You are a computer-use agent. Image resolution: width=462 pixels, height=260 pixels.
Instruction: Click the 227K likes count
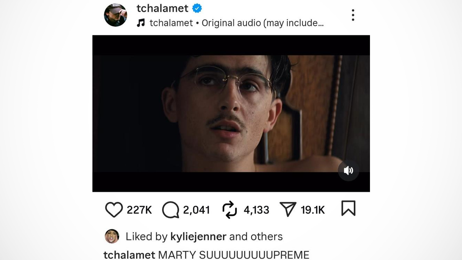click(139, 210)
